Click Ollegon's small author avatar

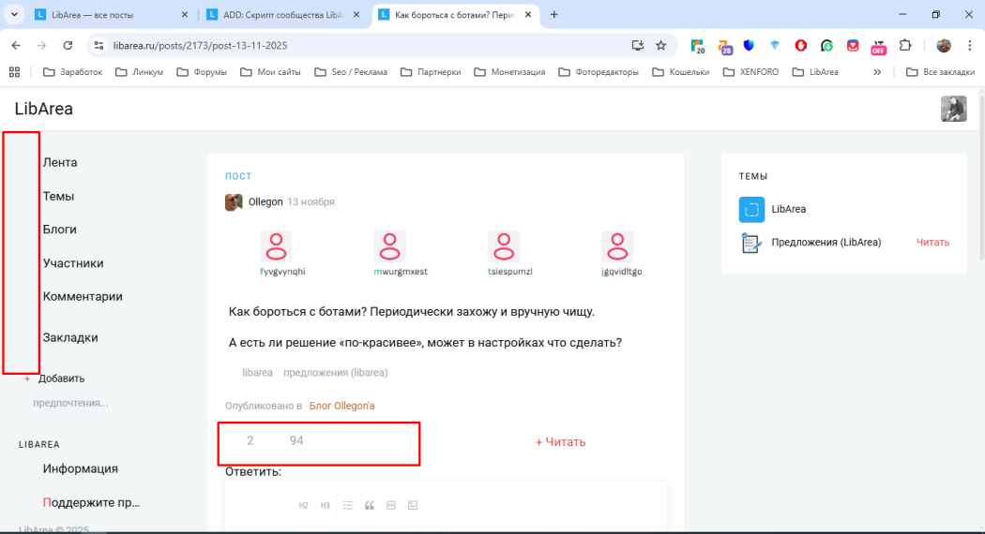coord(234,202)
